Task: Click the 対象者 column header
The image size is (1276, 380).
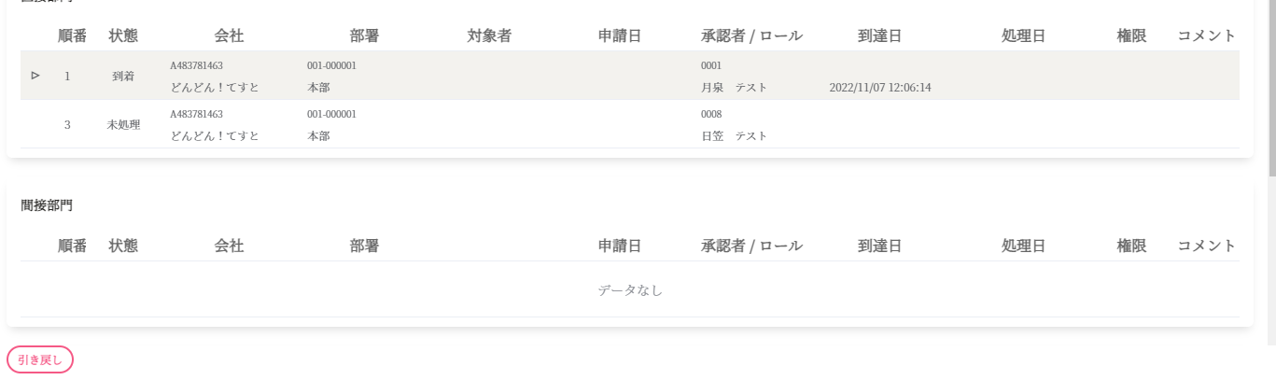Action: 489,36
